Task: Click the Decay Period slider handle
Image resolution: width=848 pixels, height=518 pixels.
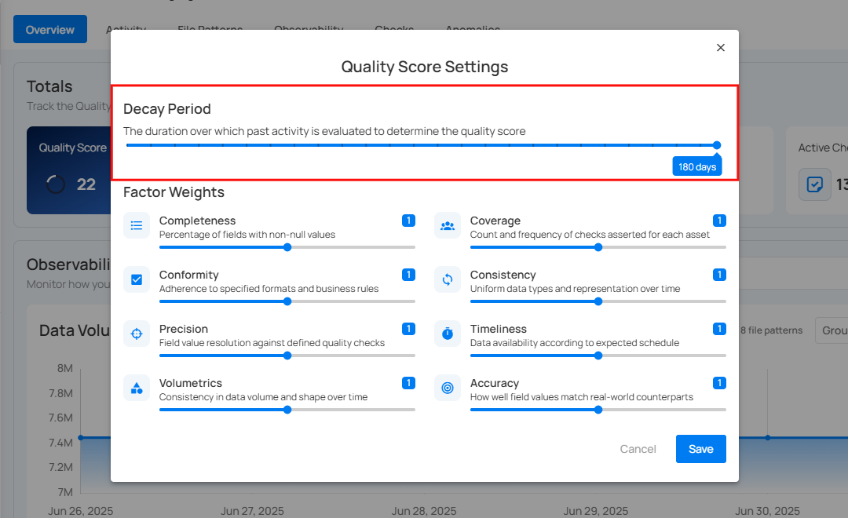Action: [x=717, y=145]
